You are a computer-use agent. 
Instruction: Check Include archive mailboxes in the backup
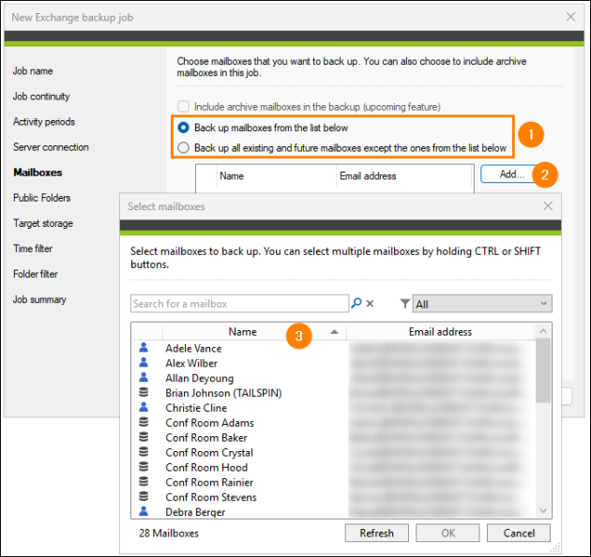[184, 107]
